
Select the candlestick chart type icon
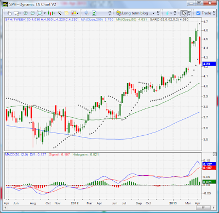50,13
